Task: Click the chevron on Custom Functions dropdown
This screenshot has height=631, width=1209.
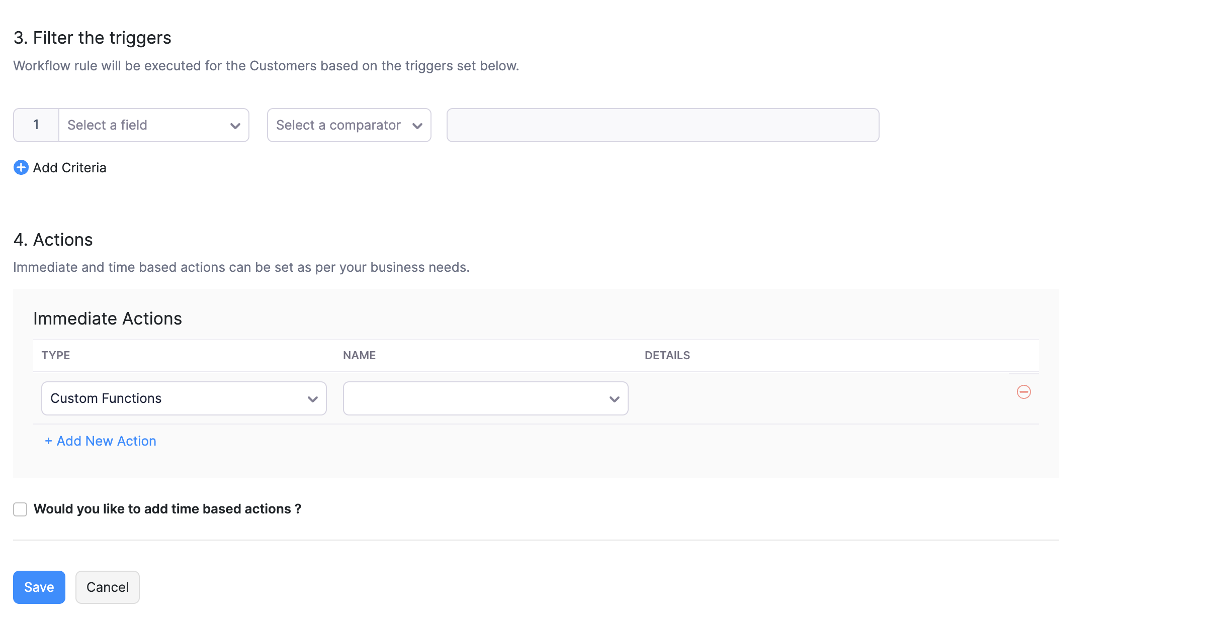Action: point(312,398)
